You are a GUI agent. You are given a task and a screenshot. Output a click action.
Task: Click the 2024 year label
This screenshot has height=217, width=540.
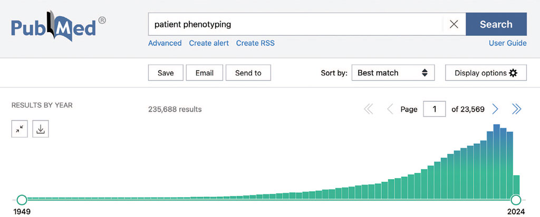coord(516,211)
